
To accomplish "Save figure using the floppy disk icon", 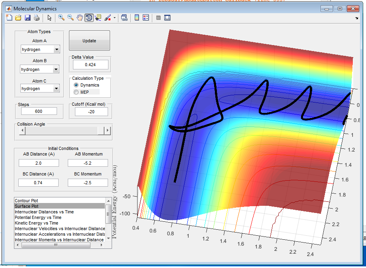I will tap(28, 18).
